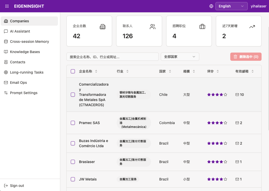Screen dimensions: 269x191
Task: Click building icon on 企业总数 card
Action: coord(103,27)
